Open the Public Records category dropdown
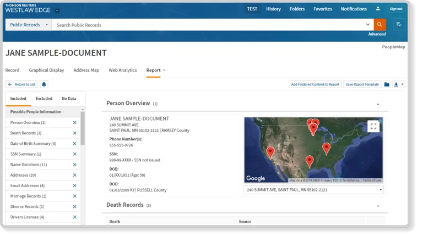The image size is (423, 237). tap(28, 25)
